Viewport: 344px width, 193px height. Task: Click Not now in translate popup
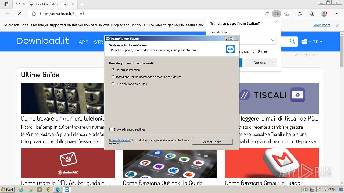tap(260, 63)
